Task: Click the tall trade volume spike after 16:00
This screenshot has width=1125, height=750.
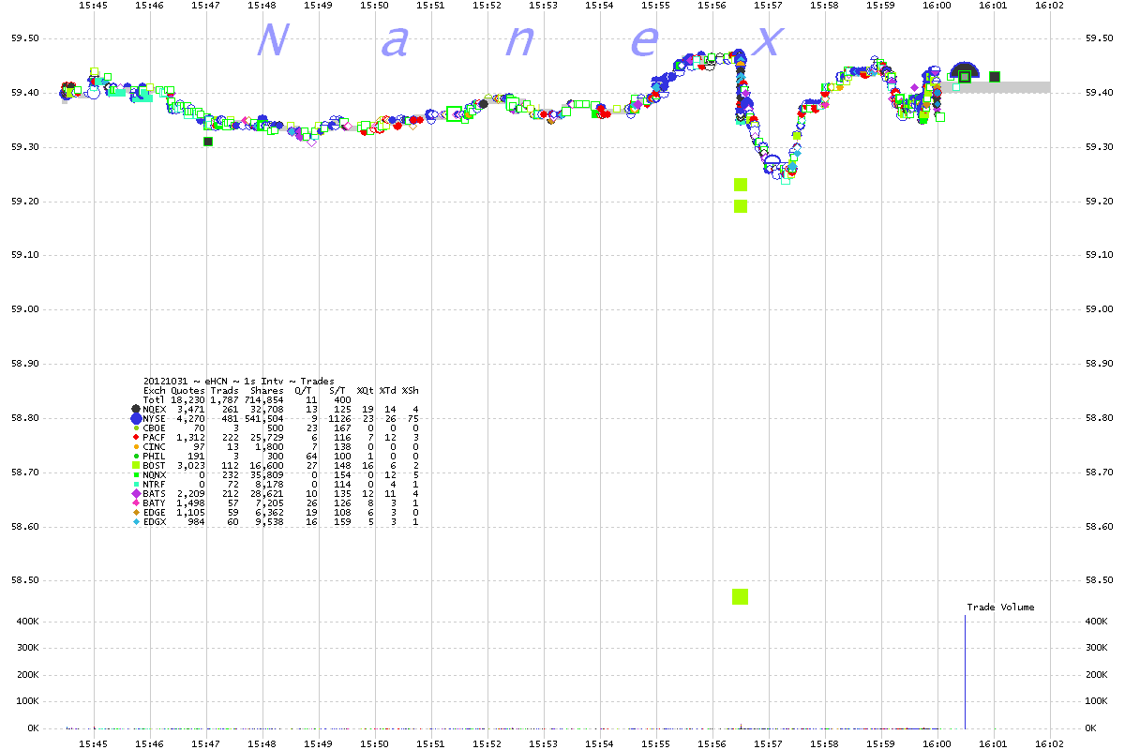Action: pos(966,671)
